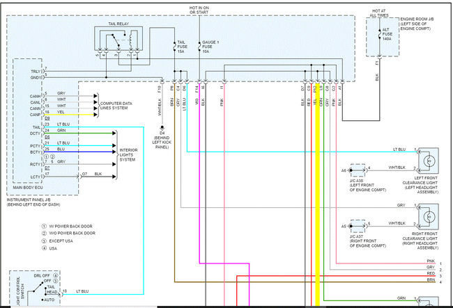The width and height of the screenshot is (453, 308).
Task: Click the PNK label at right output 1
Action: [x=431, y=261]
